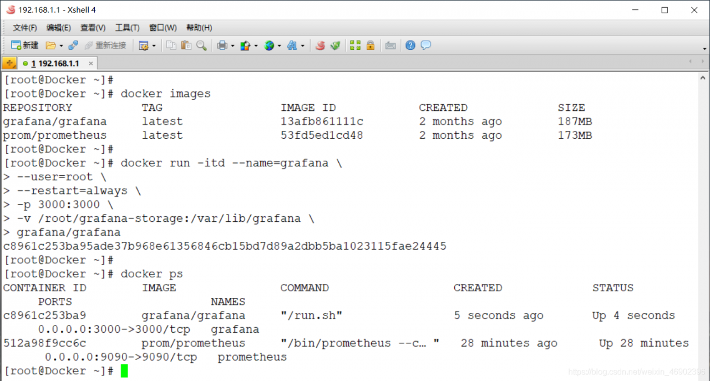The width and height of the screenshot is (710, 381).
Task: Launch Xftp with the red swirl icon
Action: click(320, 45)
